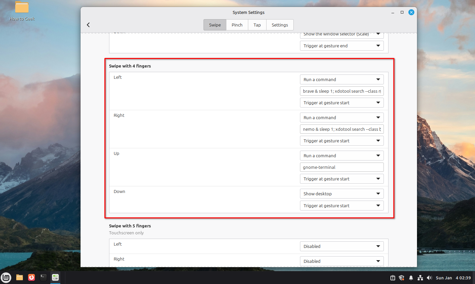Open the 'How to Geek' desktop folder
Screen dimensions: 475x284
coord(21,10)
